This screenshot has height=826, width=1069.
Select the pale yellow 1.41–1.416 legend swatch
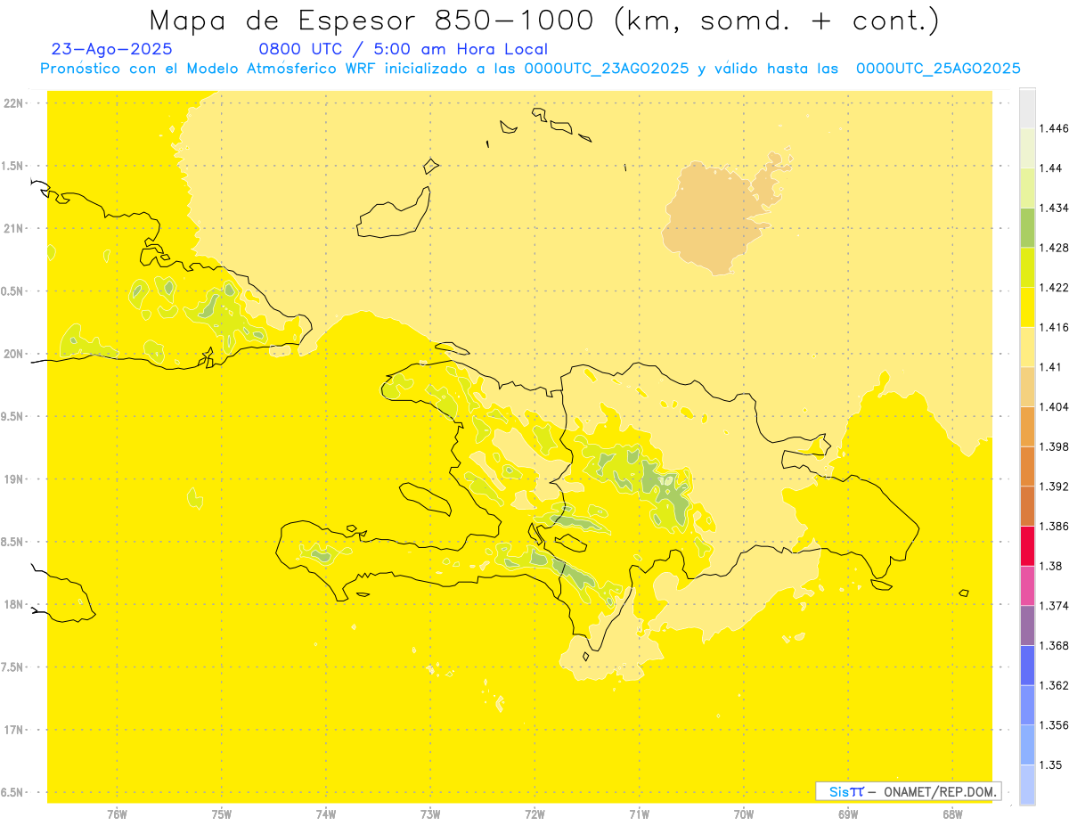point(1027,347)
